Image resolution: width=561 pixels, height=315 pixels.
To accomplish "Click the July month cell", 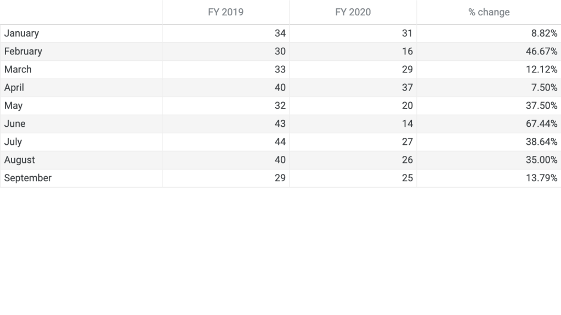I will tap(13, 142).
